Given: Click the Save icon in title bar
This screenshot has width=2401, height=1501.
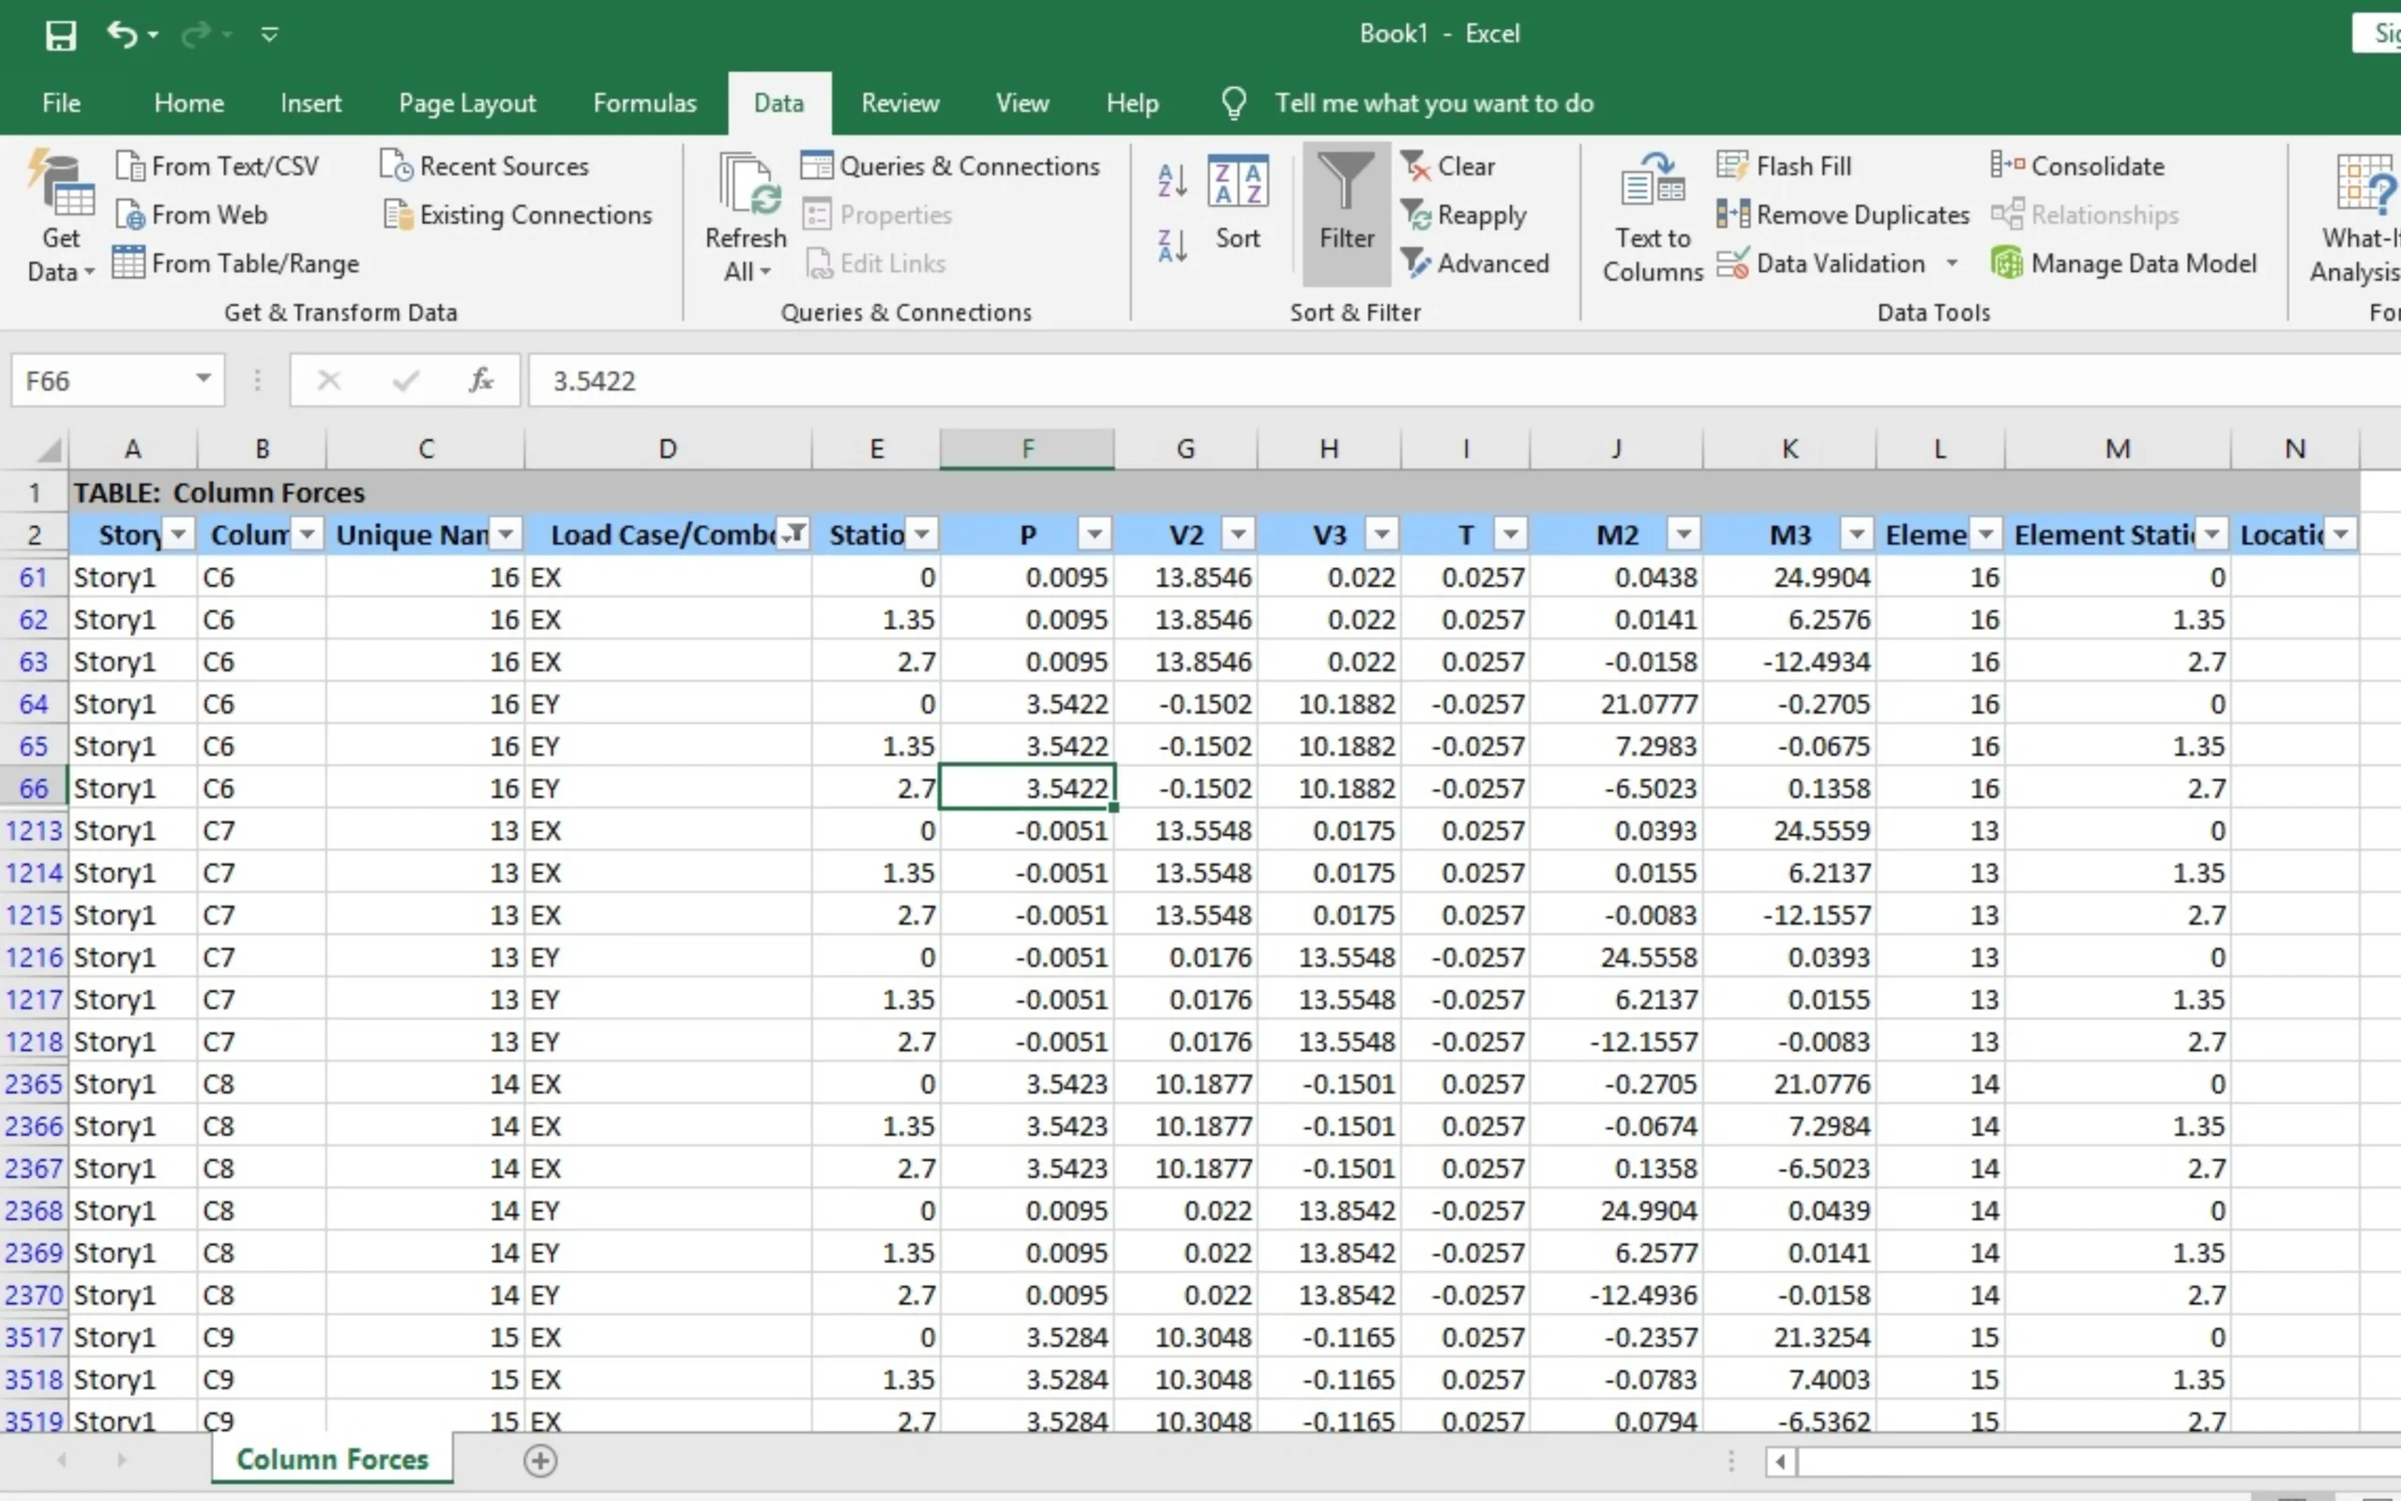Looking at the screenshot, I should tap(61, 36).
